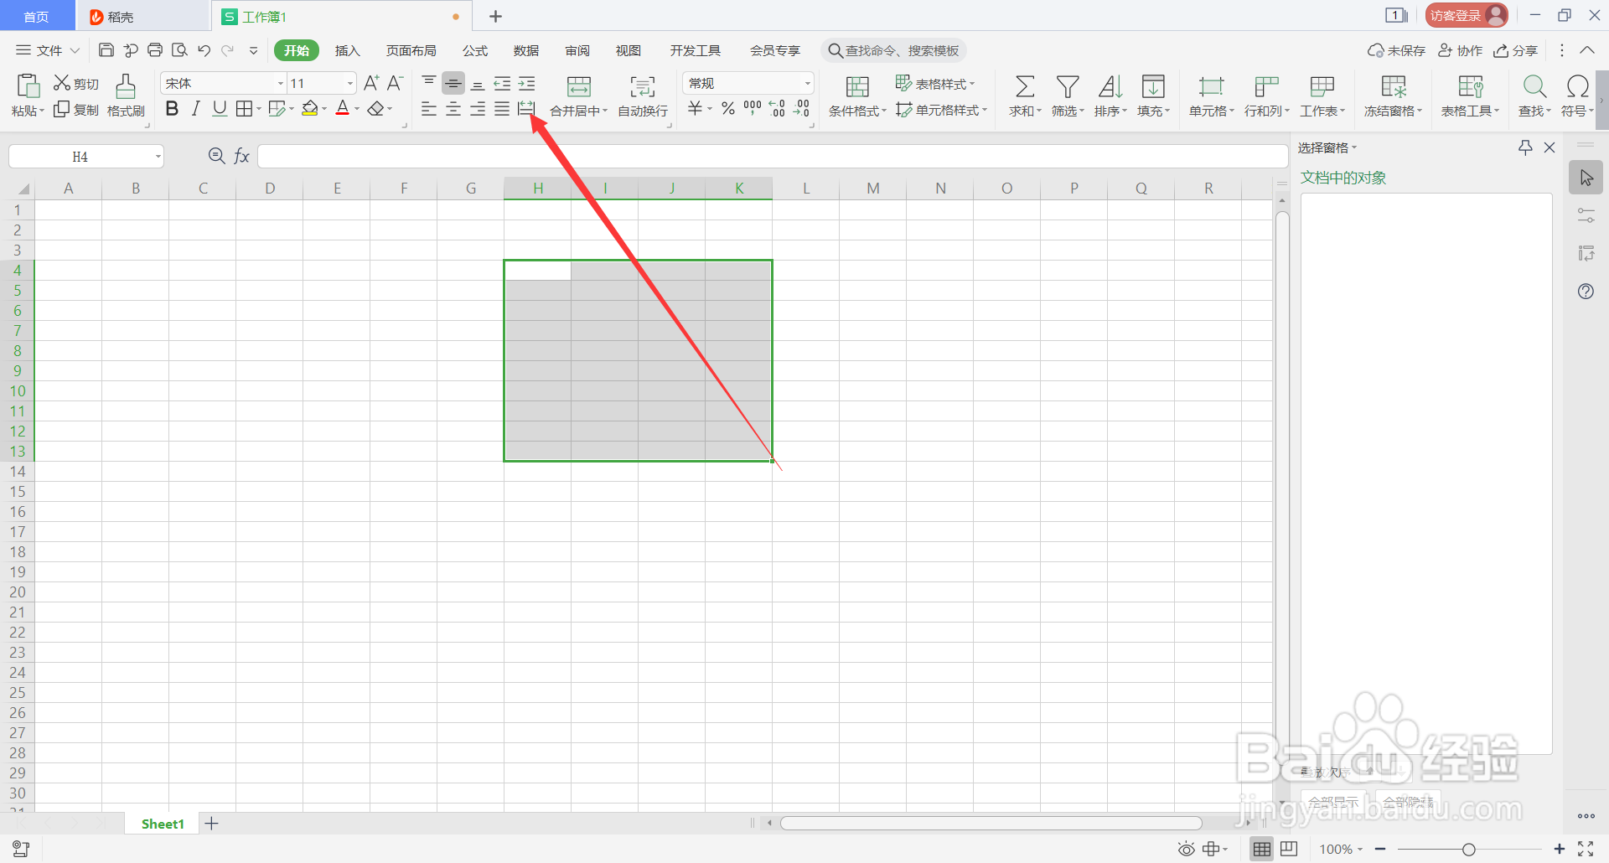Click Merge and Center (合并居中)
This screenshot has width=1609, height=863.
[x=578, y=96]
